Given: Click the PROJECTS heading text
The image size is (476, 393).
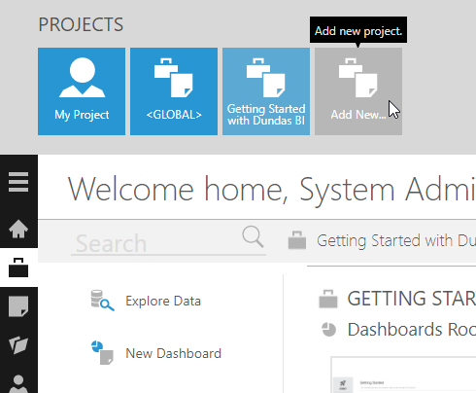Looking at the screenshot, I should (81, 24).
